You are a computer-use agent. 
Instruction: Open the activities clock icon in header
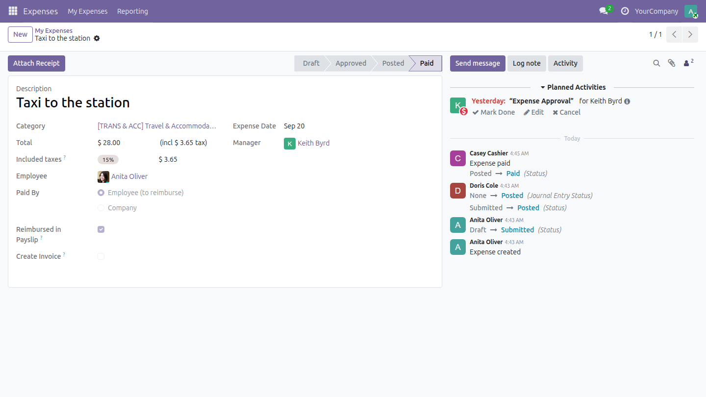click(x=625, y=11)
